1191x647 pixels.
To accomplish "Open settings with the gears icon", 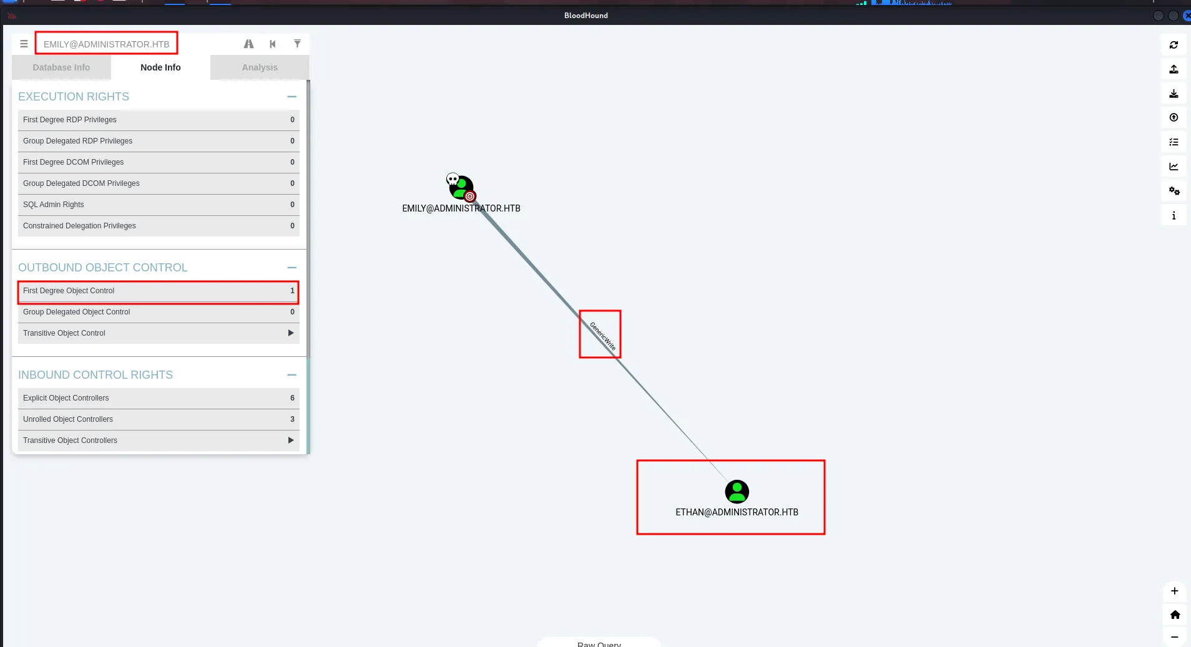I will pyautogui.click(x=1174, y=191).
